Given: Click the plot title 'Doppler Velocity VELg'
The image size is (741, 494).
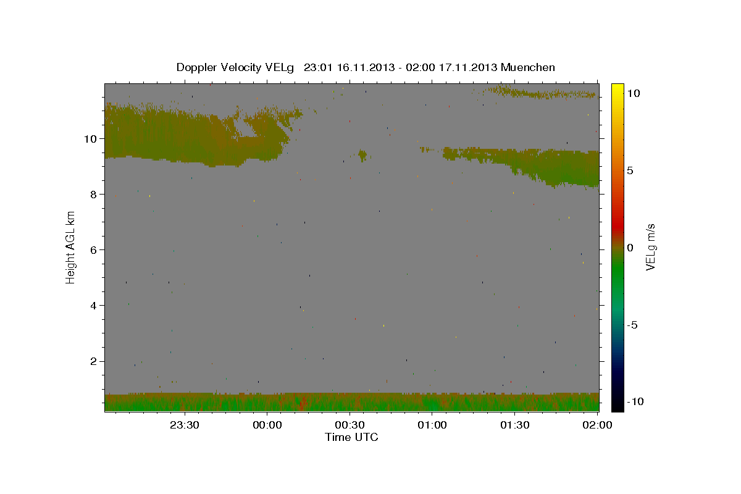Looking at the screenshot, I should [x=235, y=67].
